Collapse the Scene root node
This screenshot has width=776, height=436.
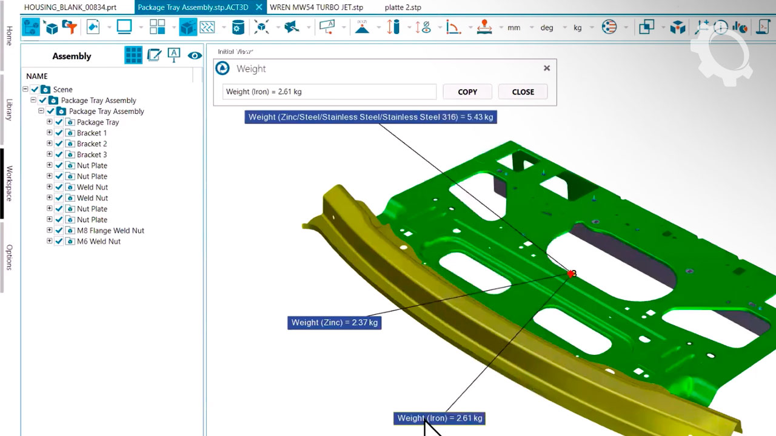(x=25, y=89)
